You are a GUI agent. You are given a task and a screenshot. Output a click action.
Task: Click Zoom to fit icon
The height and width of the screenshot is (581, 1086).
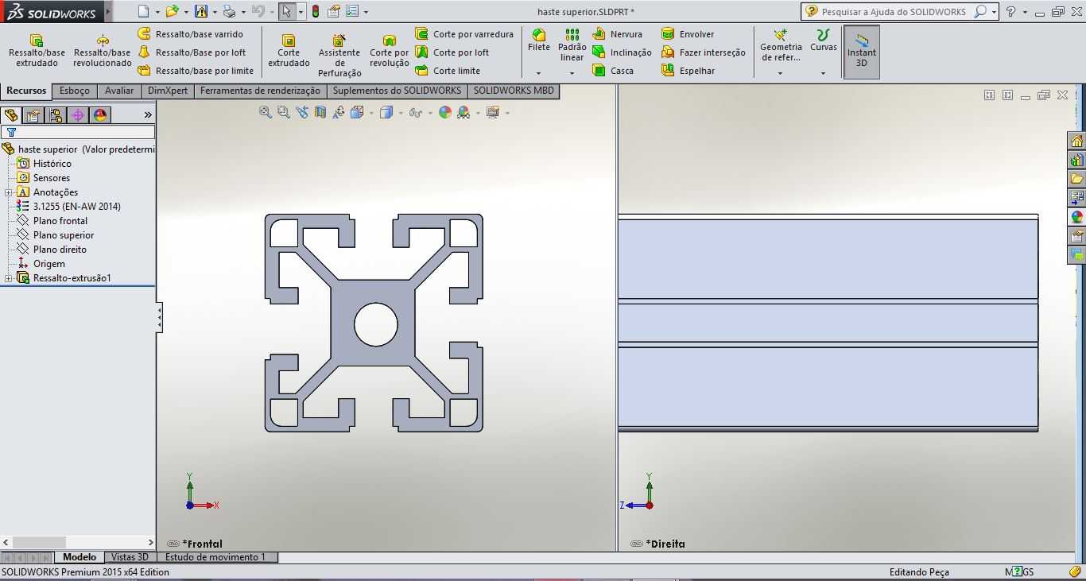(x=266, y=112)
